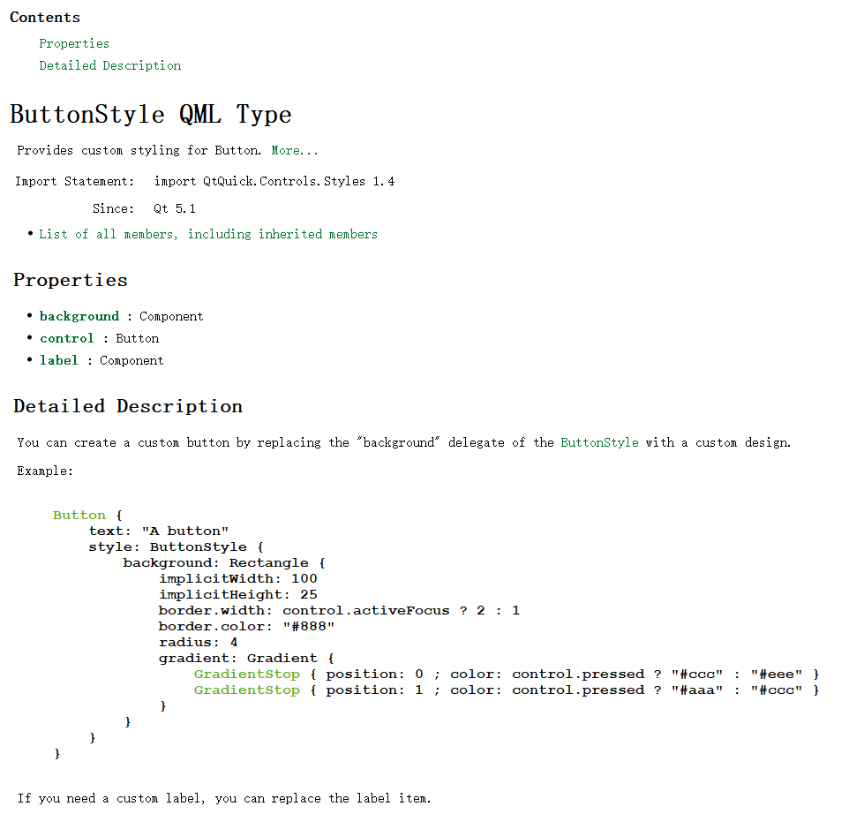864x814 pixels.
Task: Click the ButtonStyle QML Type page title
Action: (x=151, y=115)
